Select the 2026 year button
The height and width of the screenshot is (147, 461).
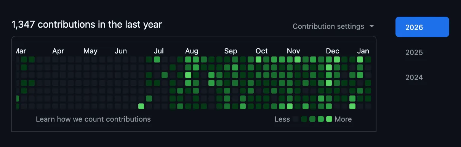[x=422, y=27]
